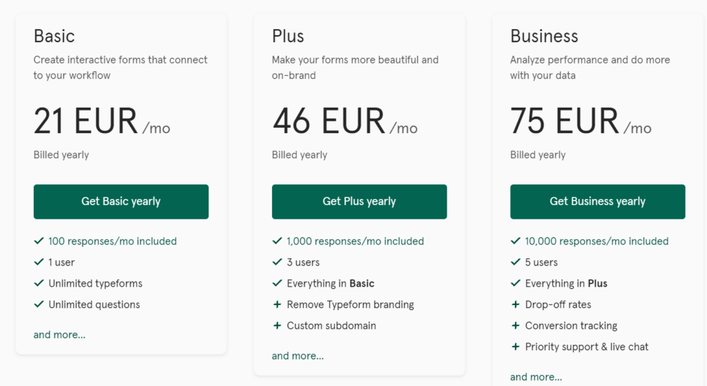Click checkmark next to 1 user
Viewport: 707px width, 386px height.
tap(39, 262)
